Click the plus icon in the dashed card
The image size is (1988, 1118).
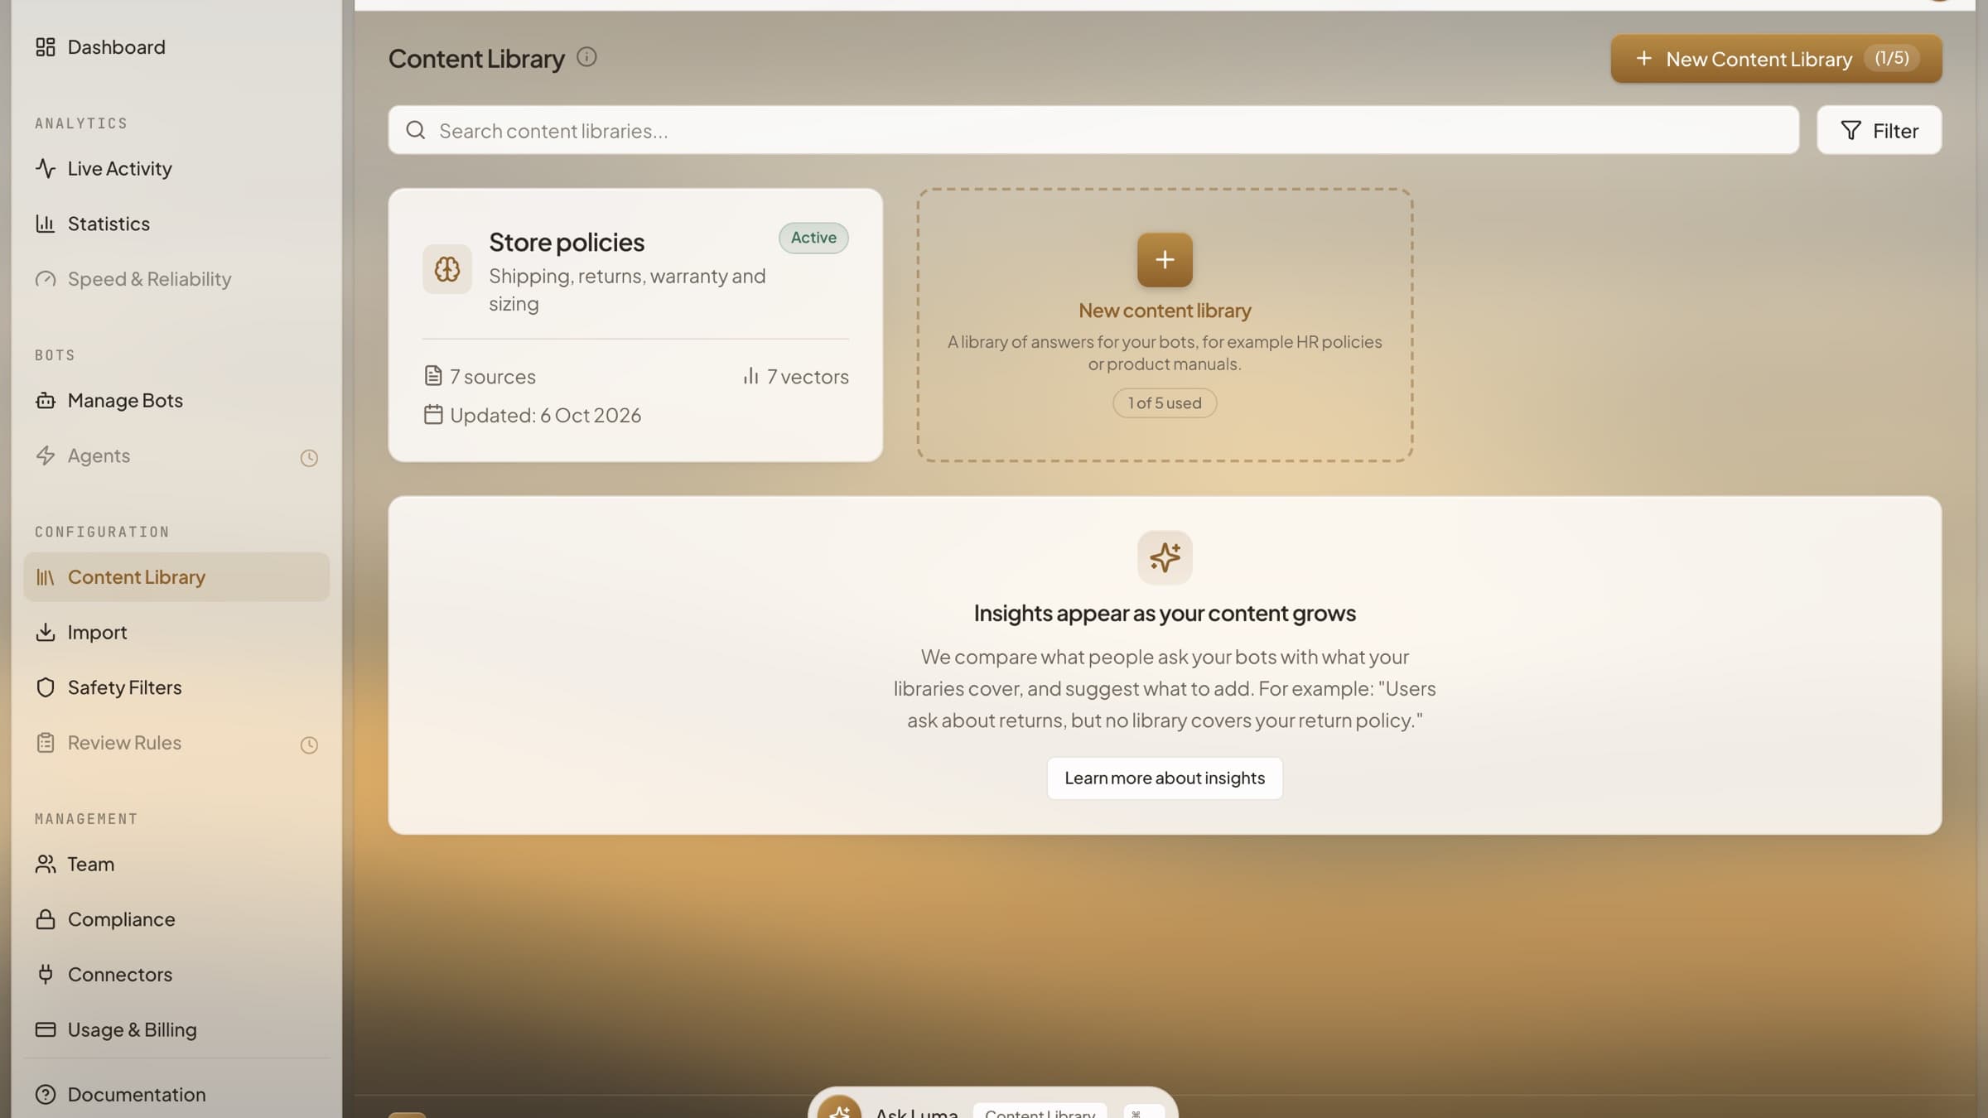tap(1165, 260)
